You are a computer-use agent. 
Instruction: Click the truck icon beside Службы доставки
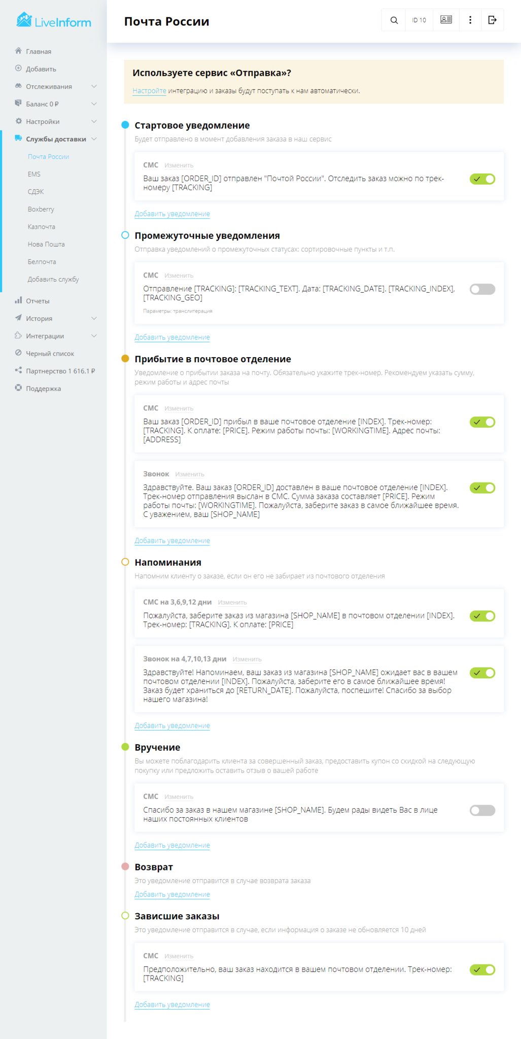[x=18, y=138]
